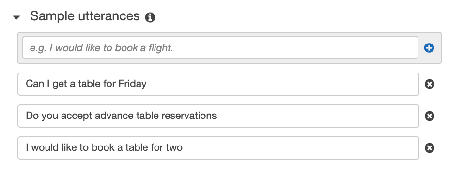The height and width of the screenshot is (175, 464).
Task: Remove "Can I get a table for Friday" utterance
Action: [x=430, y=84]
